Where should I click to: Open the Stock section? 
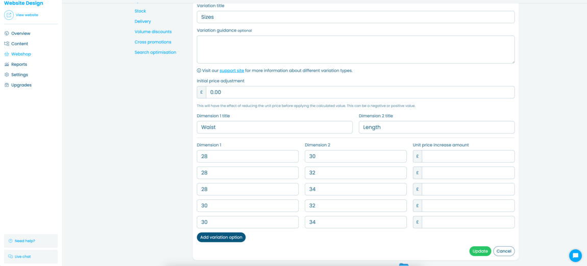[x=140, y=11]
